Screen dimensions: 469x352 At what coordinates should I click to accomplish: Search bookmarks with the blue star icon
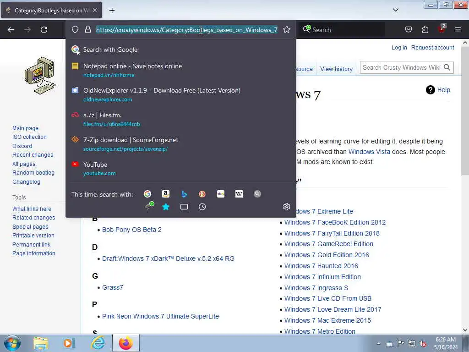coord(166,207)
